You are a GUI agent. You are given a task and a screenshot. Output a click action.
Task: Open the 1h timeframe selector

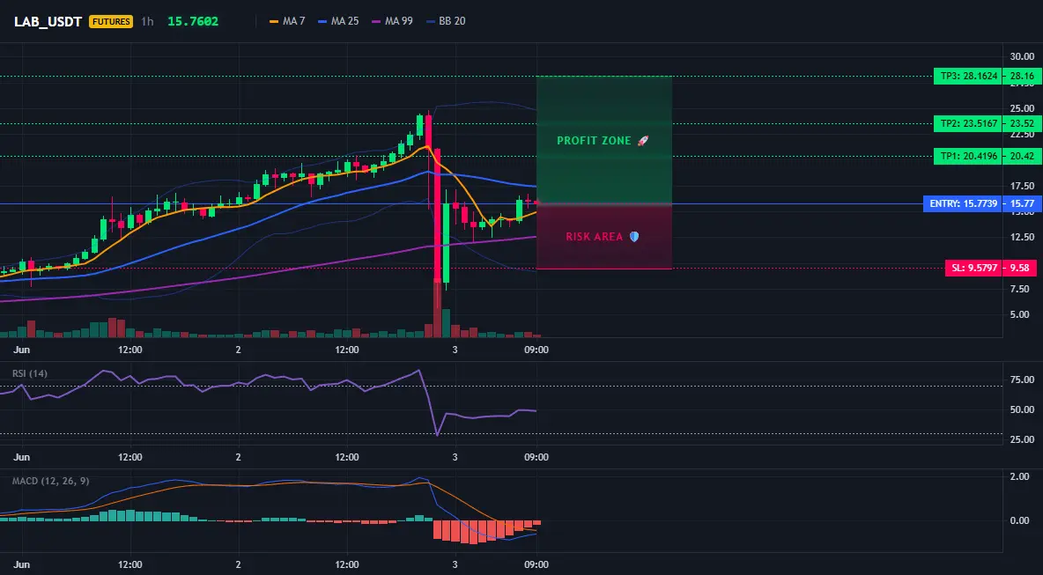pyautogui.click(x=147, y=21)
